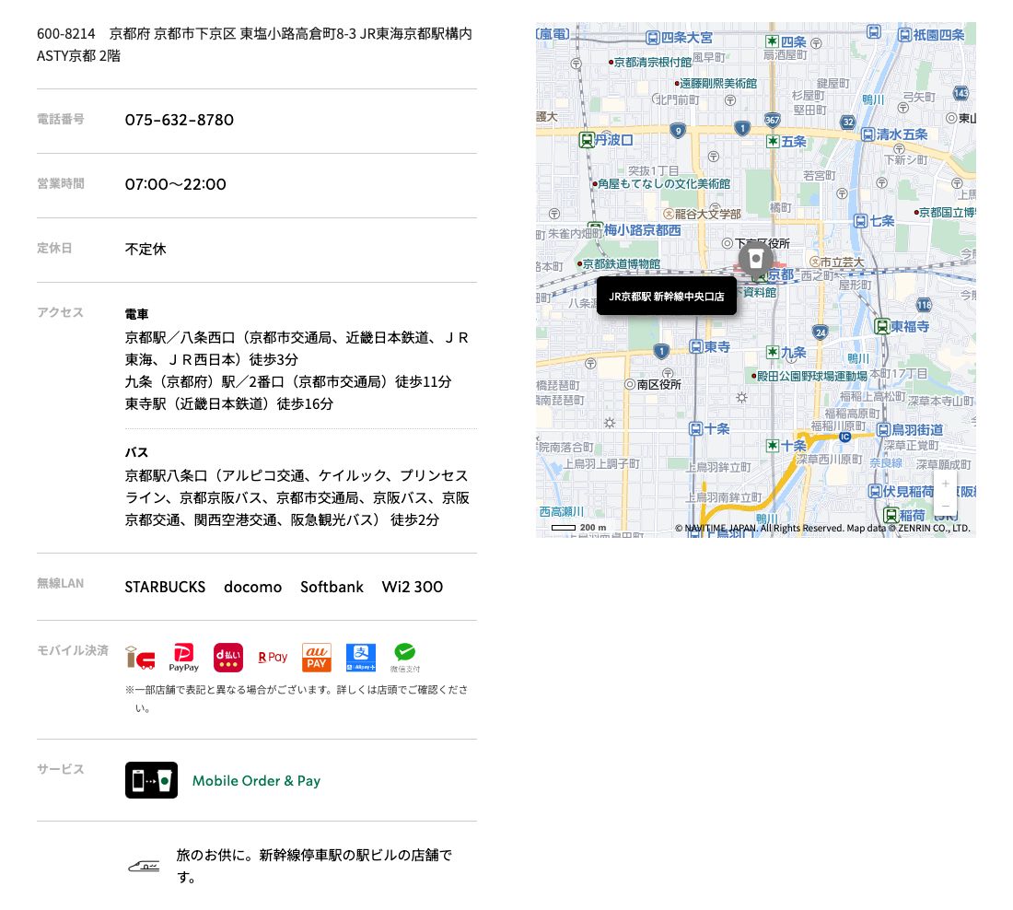Click the mobile payment disclaimer note

[297, 699]
